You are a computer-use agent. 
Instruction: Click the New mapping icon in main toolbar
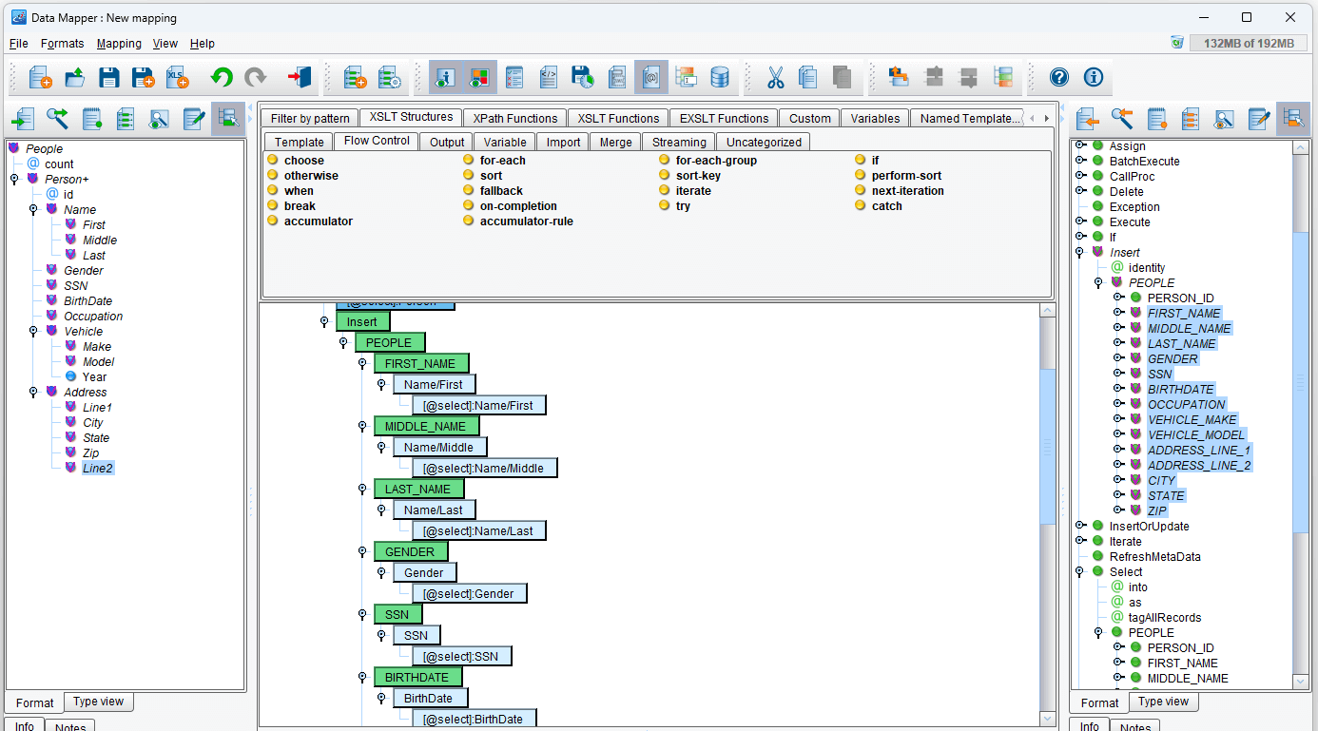coord(39,77)
